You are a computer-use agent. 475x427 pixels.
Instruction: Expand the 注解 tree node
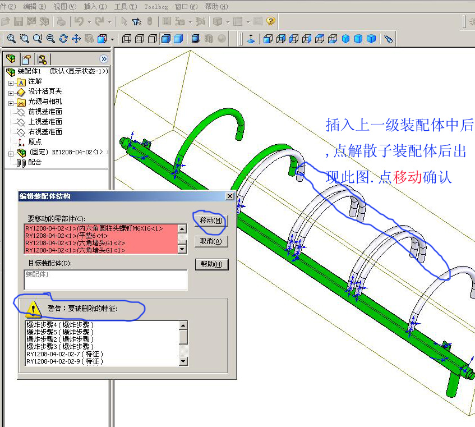(x=11, y=83)
